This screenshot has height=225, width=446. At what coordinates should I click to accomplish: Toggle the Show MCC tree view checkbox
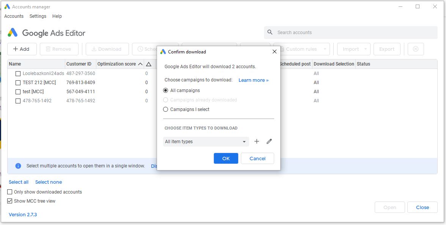click(10, 201)
